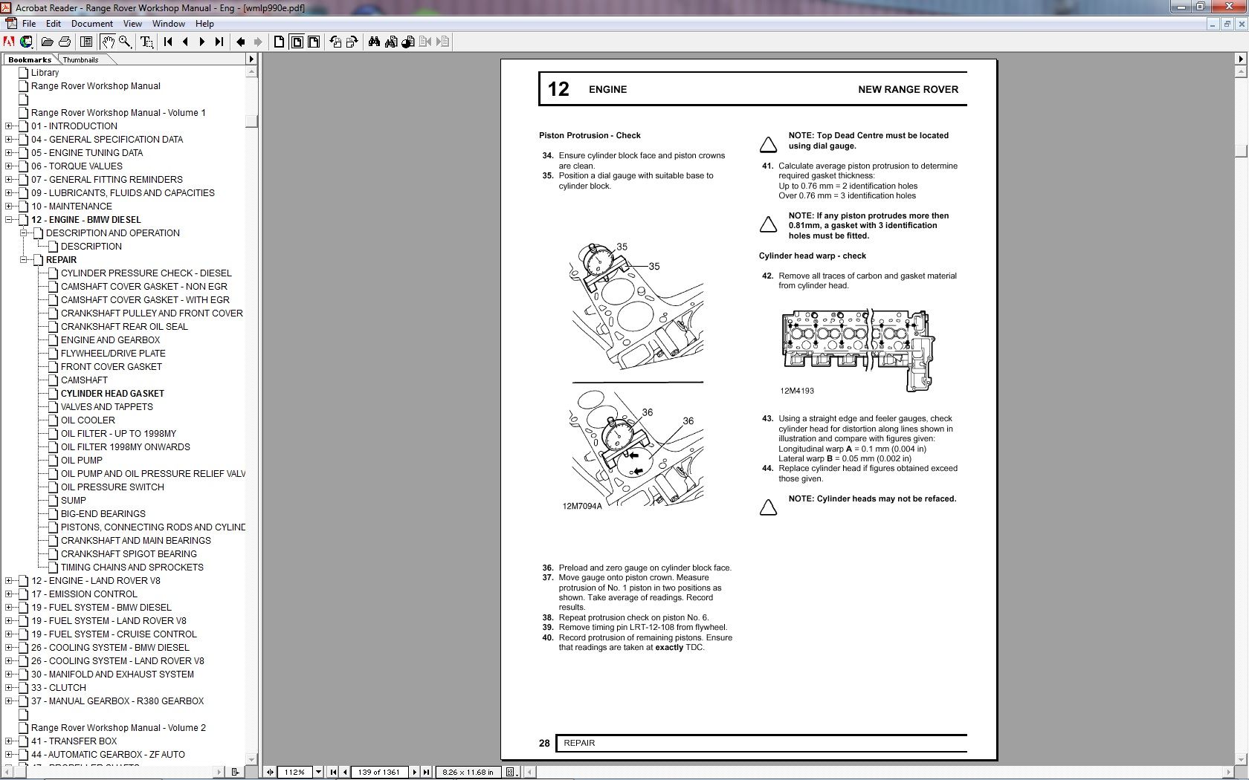Viewport: 1249px width, 780px height.
Task: Go to Last Page using toolbar icon
Action: tap(219, 42)
